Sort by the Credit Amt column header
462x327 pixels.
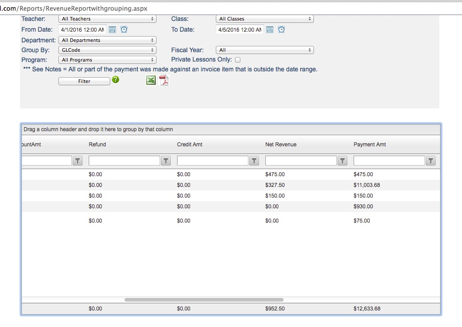[190, 145]
